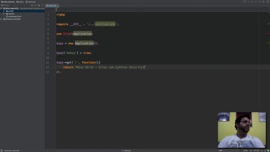The width and height of the screenshot is (270, 152).
Task: Expand the public folder arrow
Action: tap(4, 11)
